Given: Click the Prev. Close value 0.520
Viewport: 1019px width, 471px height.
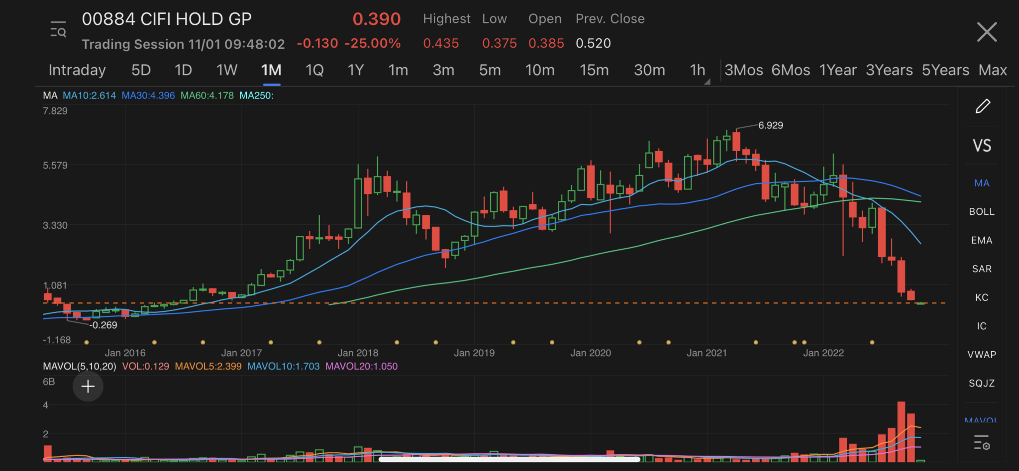Looking at the screenshot, I should pos(593,43).
